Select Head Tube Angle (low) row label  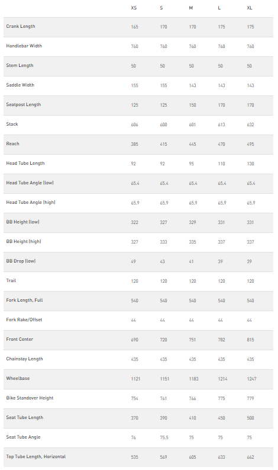(30, 183)
